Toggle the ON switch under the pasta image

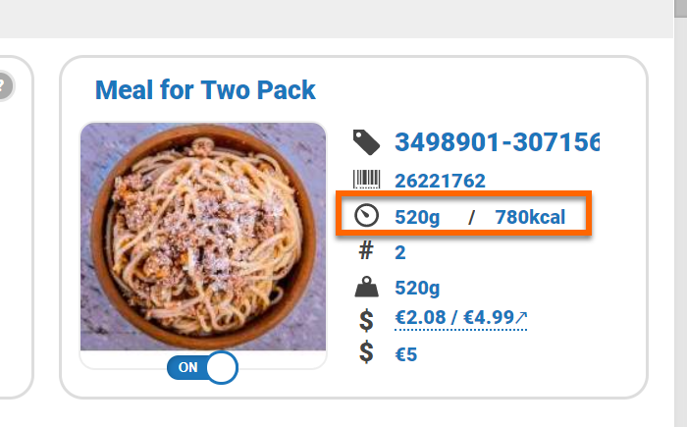click(x=202, y=368)
